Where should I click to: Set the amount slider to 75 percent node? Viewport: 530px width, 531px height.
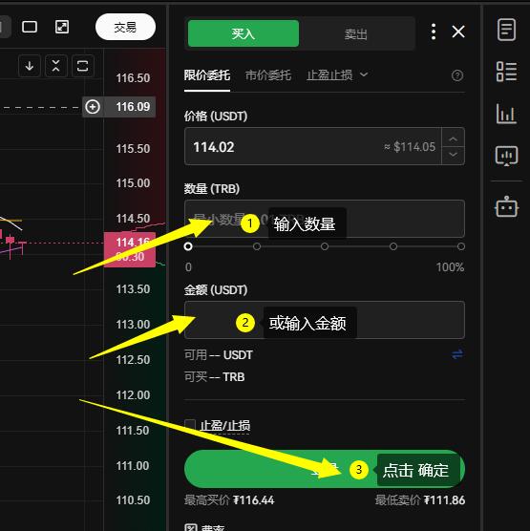392,246
